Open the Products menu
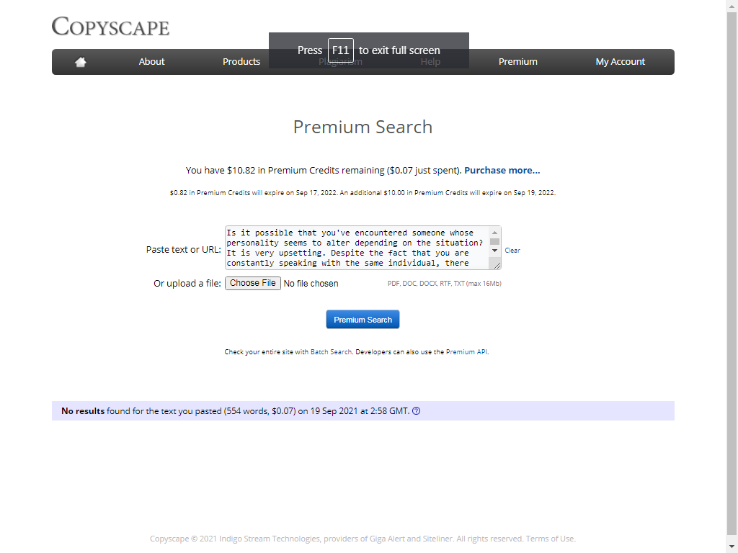The width and height of the screenshot is (738, 553). pyautogui.click(x=241, y=62)
